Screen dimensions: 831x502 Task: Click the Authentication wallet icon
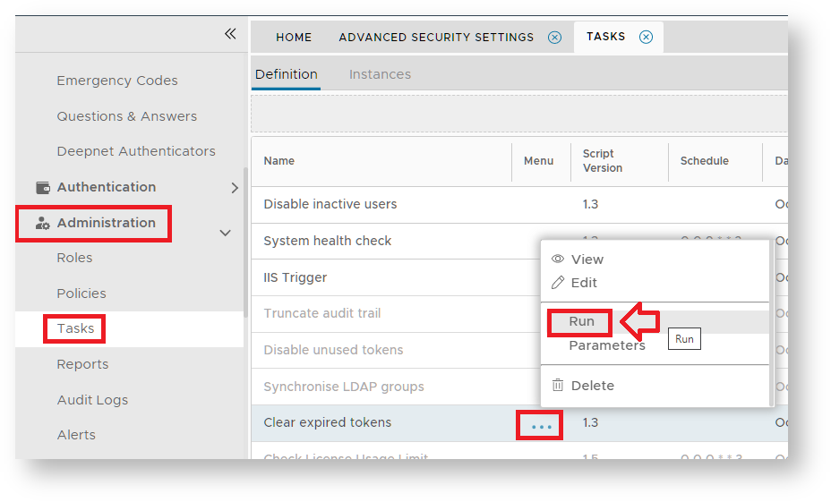click(43, 187)
